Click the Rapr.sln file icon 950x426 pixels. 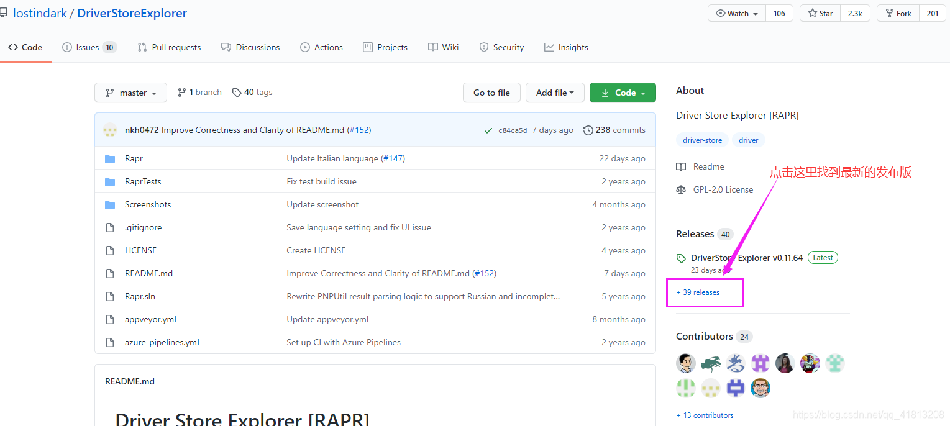coord(110,296)
